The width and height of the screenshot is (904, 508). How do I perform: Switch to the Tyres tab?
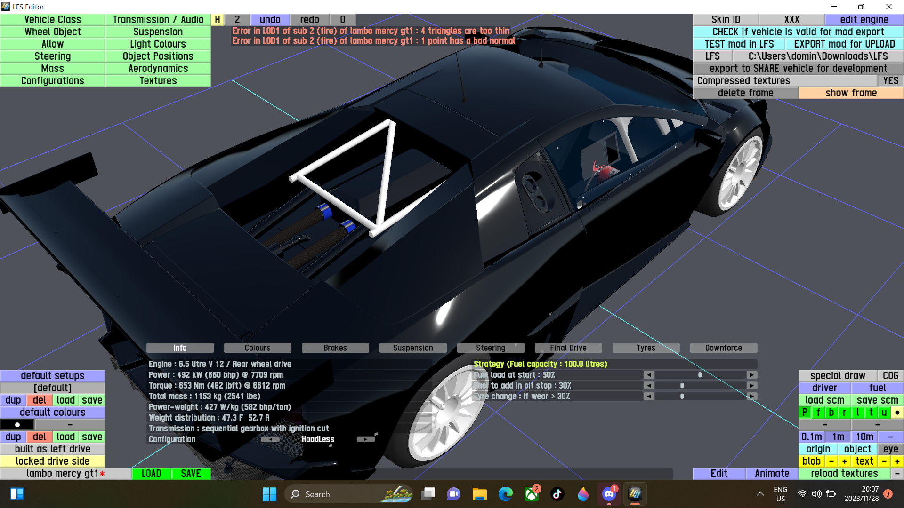[646, 348]
